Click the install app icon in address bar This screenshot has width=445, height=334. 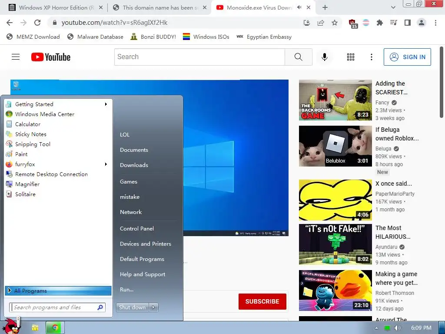point(307,23)
